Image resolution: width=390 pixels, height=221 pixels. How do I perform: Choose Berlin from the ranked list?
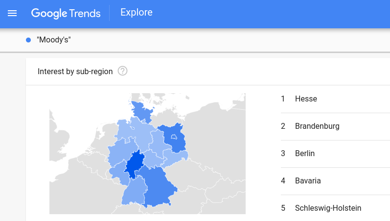305,154
